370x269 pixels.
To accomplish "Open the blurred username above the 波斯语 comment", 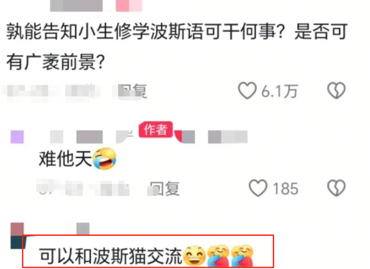I will (76, 6).
